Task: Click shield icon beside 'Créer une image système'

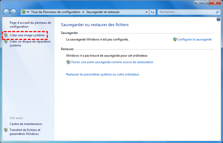Action: click(x=6, y=35)
